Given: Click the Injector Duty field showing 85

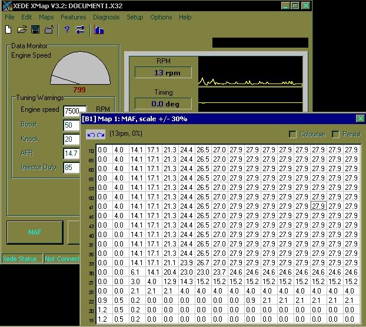Looking at the screenshot, I should [71, 168].
